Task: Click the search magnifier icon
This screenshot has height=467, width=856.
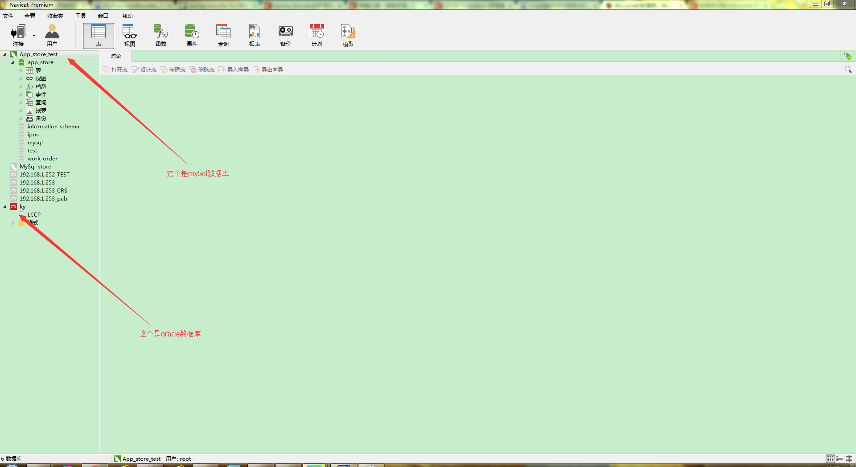Action: [x=848, y=70]
